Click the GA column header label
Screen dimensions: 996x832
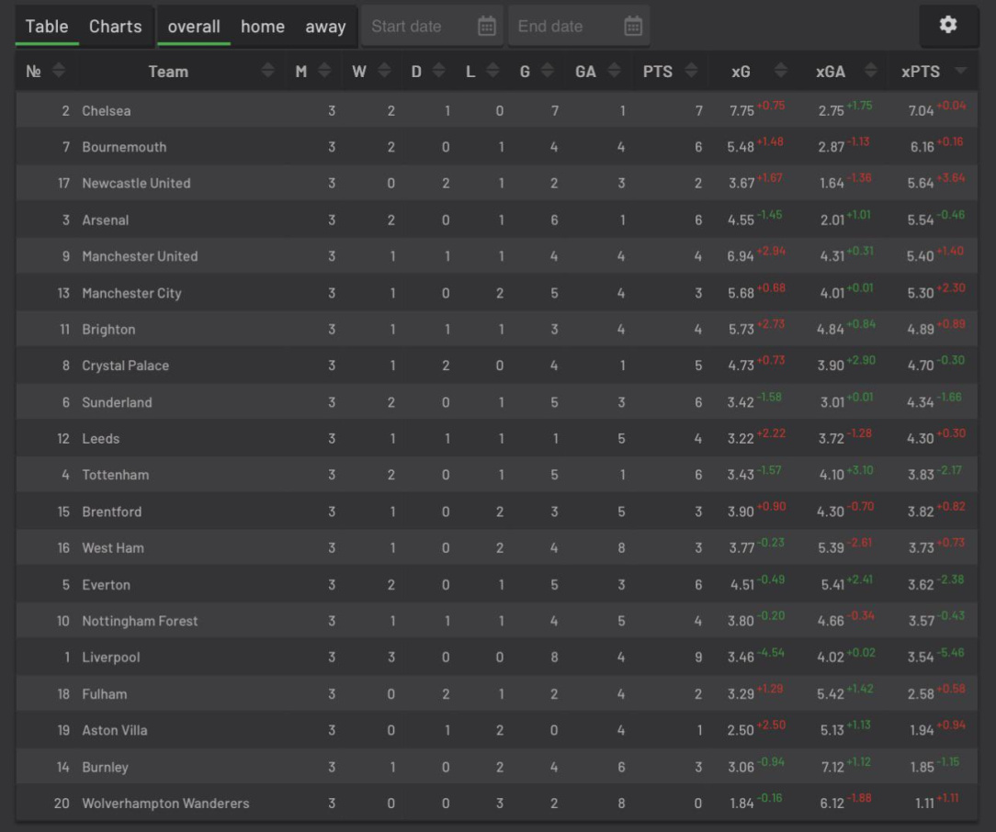585,72
